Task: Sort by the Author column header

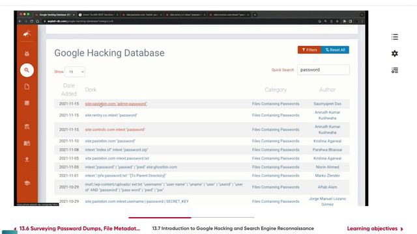Action: [x=327, y=90]
